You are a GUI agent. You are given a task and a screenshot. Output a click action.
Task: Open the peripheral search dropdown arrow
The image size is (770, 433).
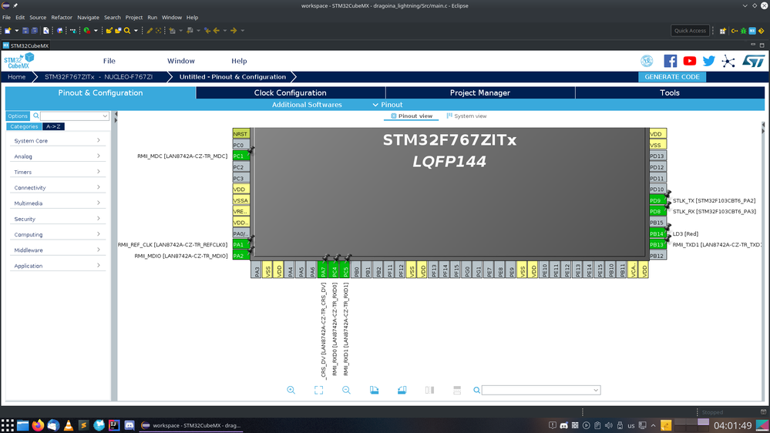tap(105, 116)
